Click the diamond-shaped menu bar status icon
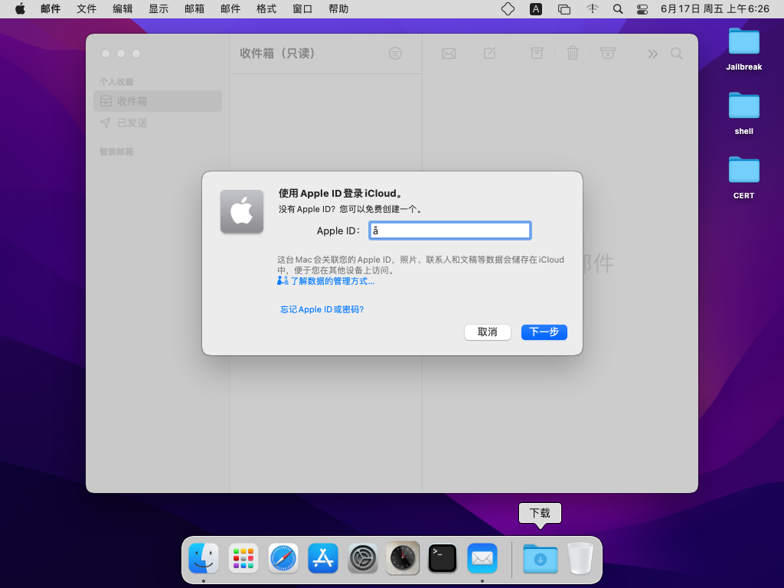The height and width of the screenshot is (588, 784). (x=508, y=9)
